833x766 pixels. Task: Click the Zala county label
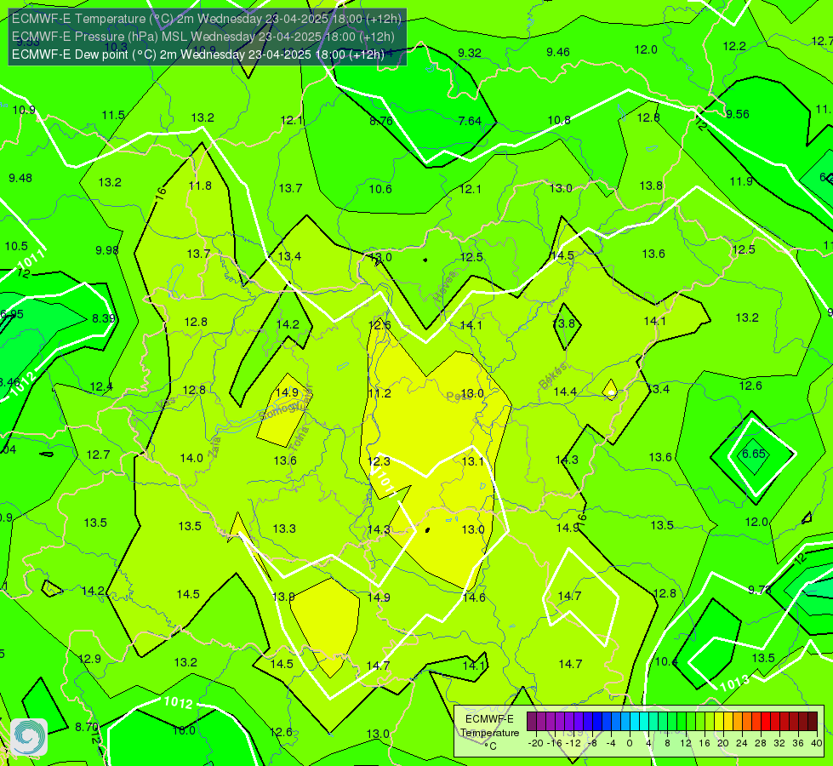pyautogui.click(x=214, y=446)
